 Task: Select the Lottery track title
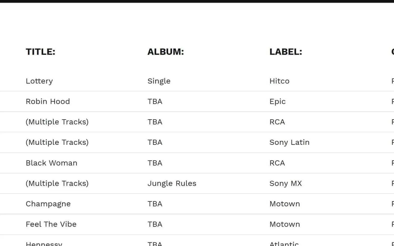pyautogui.click(x=39, y=81)
